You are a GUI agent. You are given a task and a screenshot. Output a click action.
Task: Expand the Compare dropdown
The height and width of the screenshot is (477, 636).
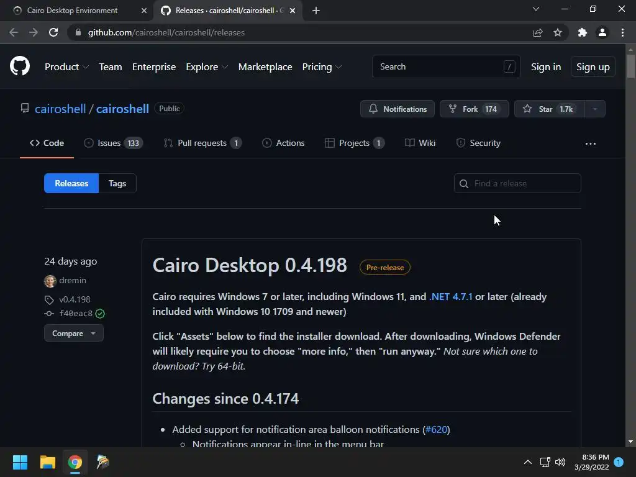[73, 334]
